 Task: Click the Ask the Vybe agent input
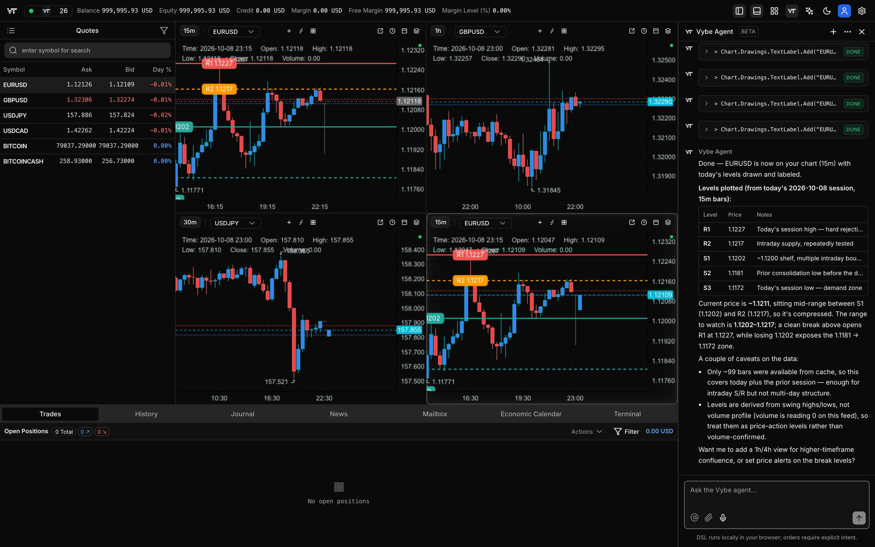pyautogui.click(x=777, y=490)
